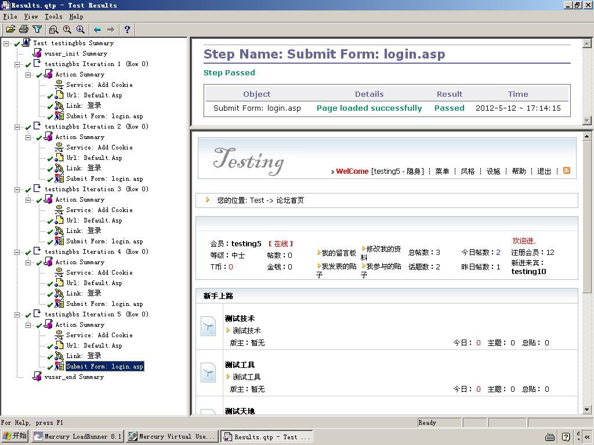Open the 我的留言板 link

(x=339, y=253)
